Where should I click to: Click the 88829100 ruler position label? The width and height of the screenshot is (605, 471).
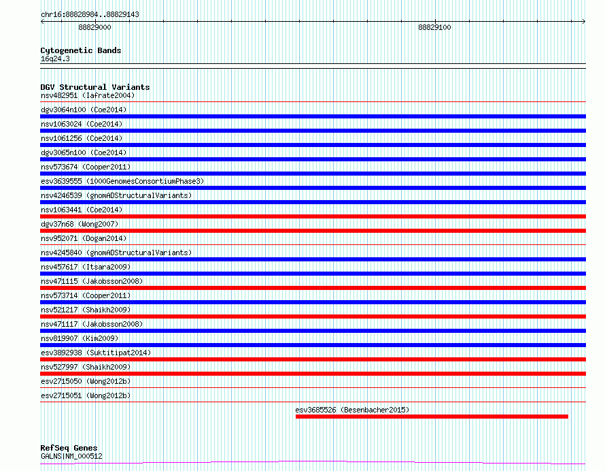pyautogui.click(x=434, y=27)
